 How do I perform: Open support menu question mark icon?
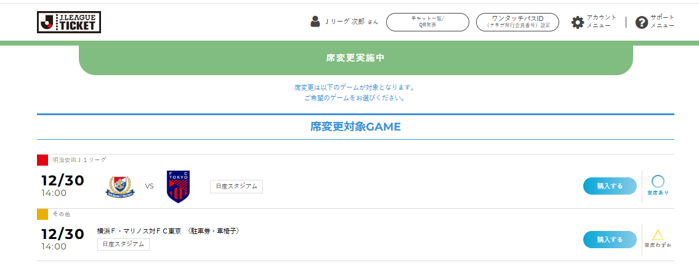[642, 22]
